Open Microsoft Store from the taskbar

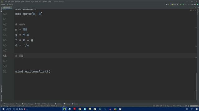coord(95,109)
